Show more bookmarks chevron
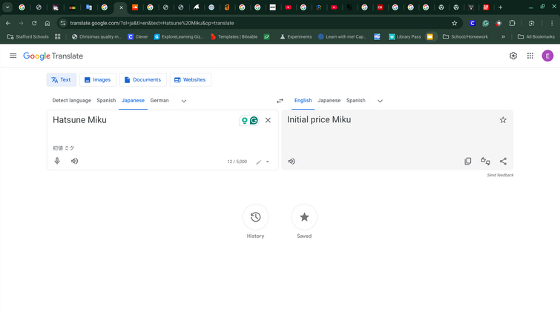Screen dimensions: 560x315 click(x=503, y=37)
